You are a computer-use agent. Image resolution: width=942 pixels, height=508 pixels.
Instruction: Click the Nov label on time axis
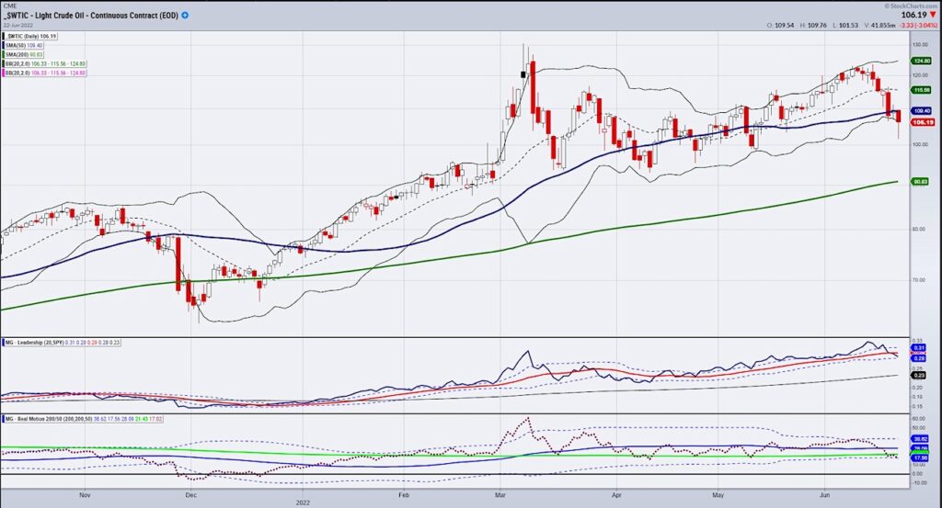coord(85,495)
